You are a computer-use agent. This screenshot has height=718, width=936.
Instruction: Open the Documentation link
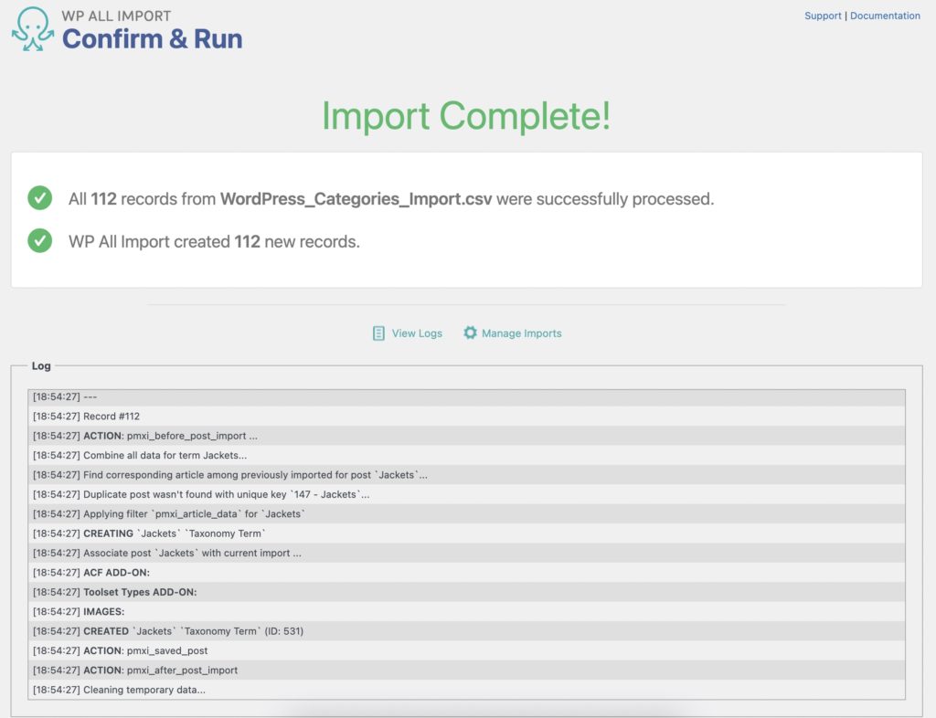click(x=886, y=16)
